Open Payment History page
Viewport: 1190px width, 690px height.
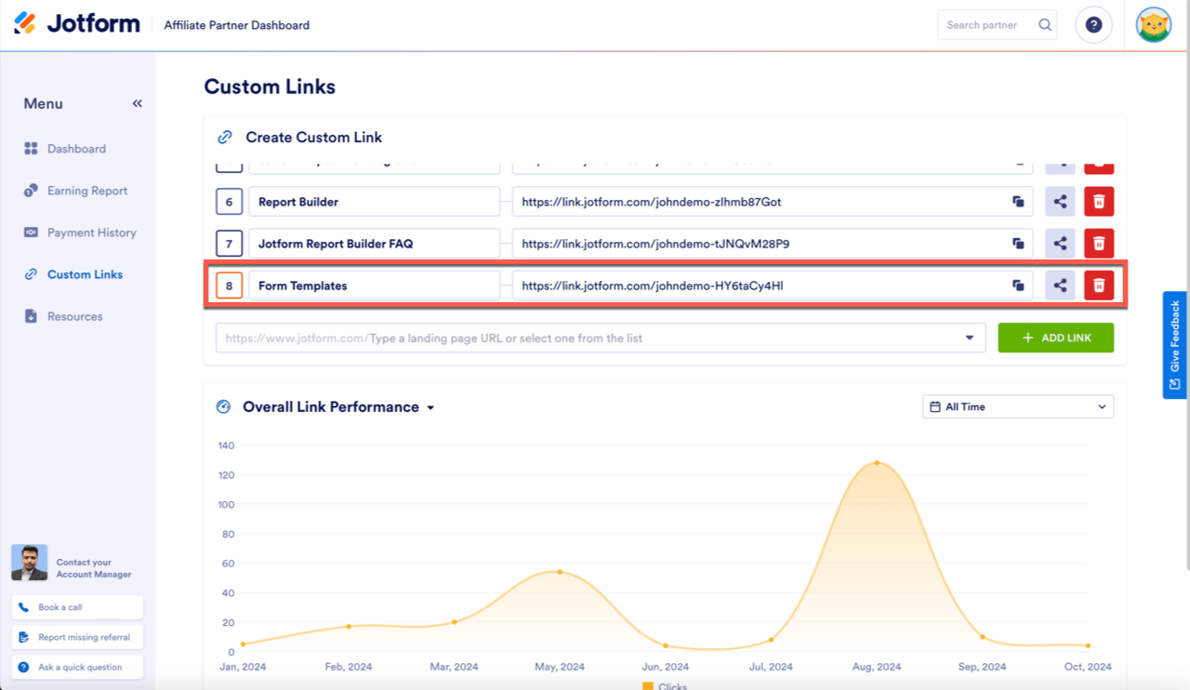point(91,232)
